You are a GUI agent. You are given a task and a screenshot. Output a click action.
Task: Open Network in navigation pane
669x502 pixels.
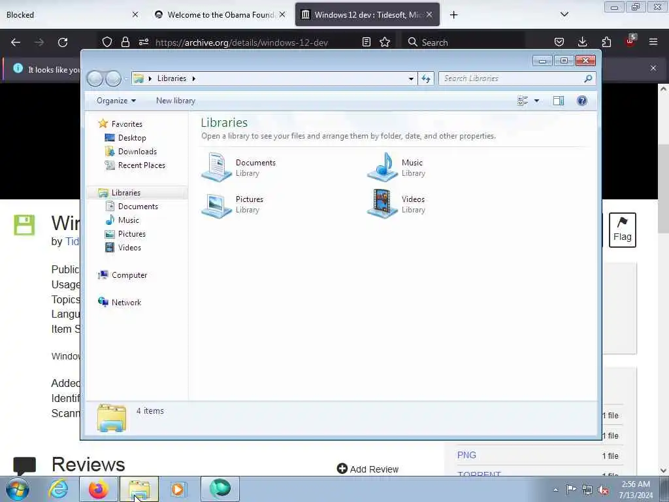coord(126,302)
